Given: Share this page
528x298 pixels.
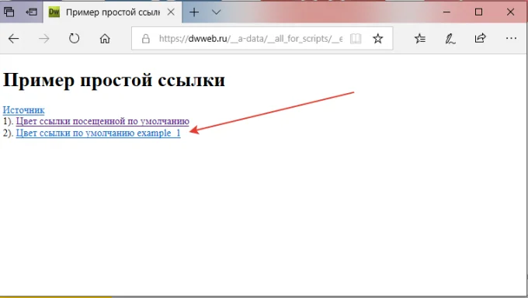Looking at the screenshot, I should pos(480,38).
